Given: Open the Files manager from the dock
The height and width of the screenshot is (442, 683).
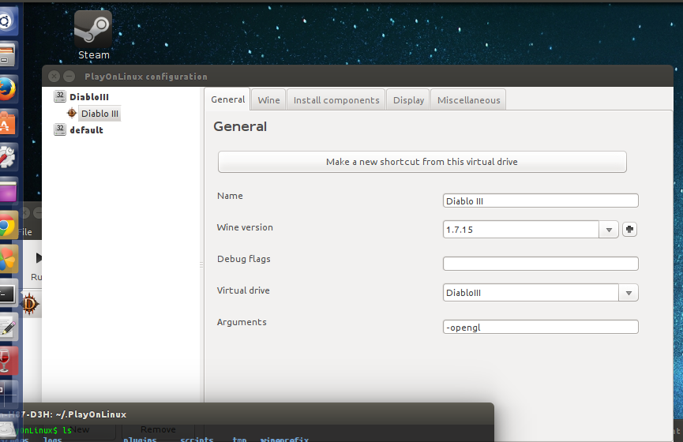Looking at the screenshot, I should [x=7, y=55].
